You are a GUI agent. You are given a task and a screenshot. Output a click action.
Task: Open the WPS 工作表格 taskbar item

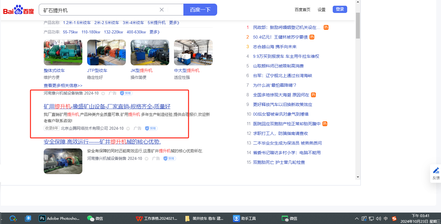[157, 219]
